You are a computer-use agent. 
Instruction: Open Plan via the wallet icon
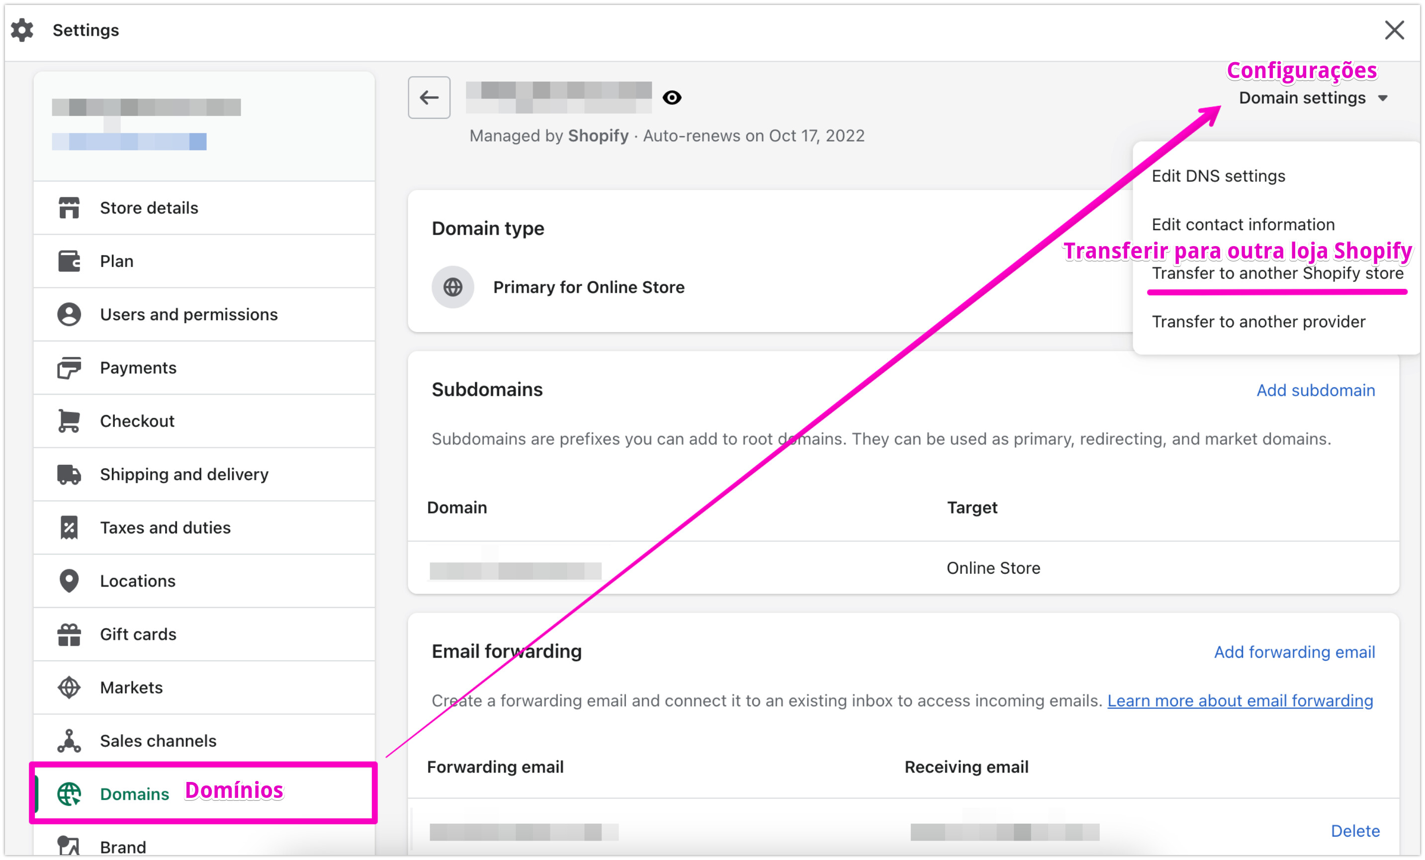[x=69, y=261]
